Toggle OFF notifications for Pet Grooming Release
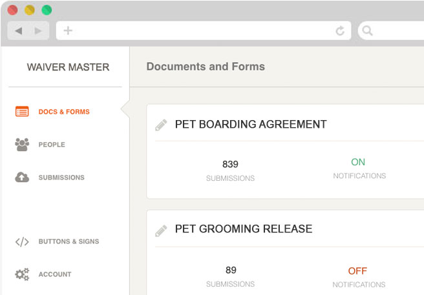The image size is (424, 295). (357, 270)
